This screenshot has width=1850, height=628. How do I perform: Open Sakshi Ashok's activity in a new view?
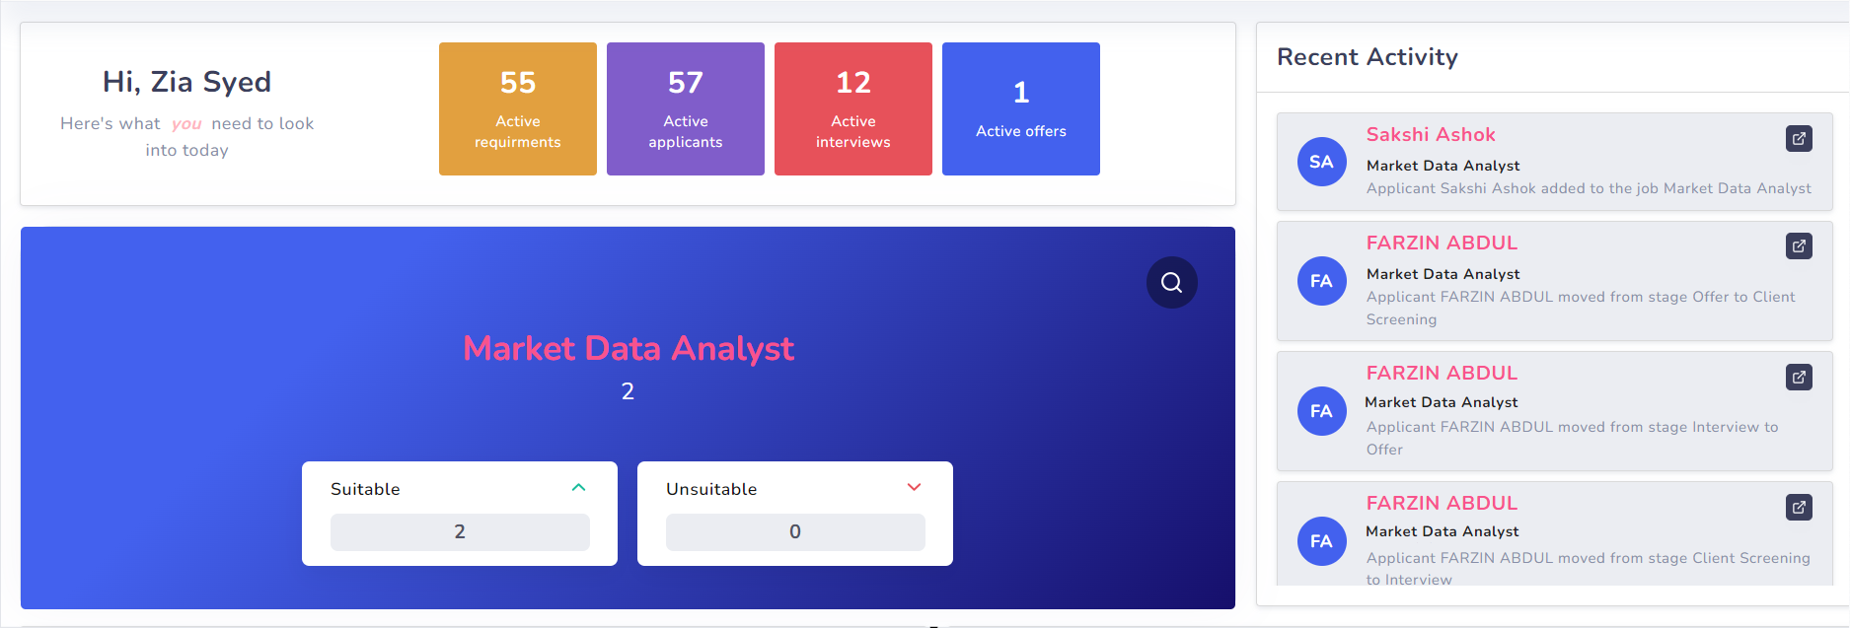[1799, 138]
